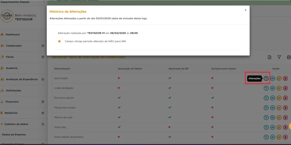Click the add new document icon
Image resolution: width=291 pixels, height=145 pixels.
269,57
